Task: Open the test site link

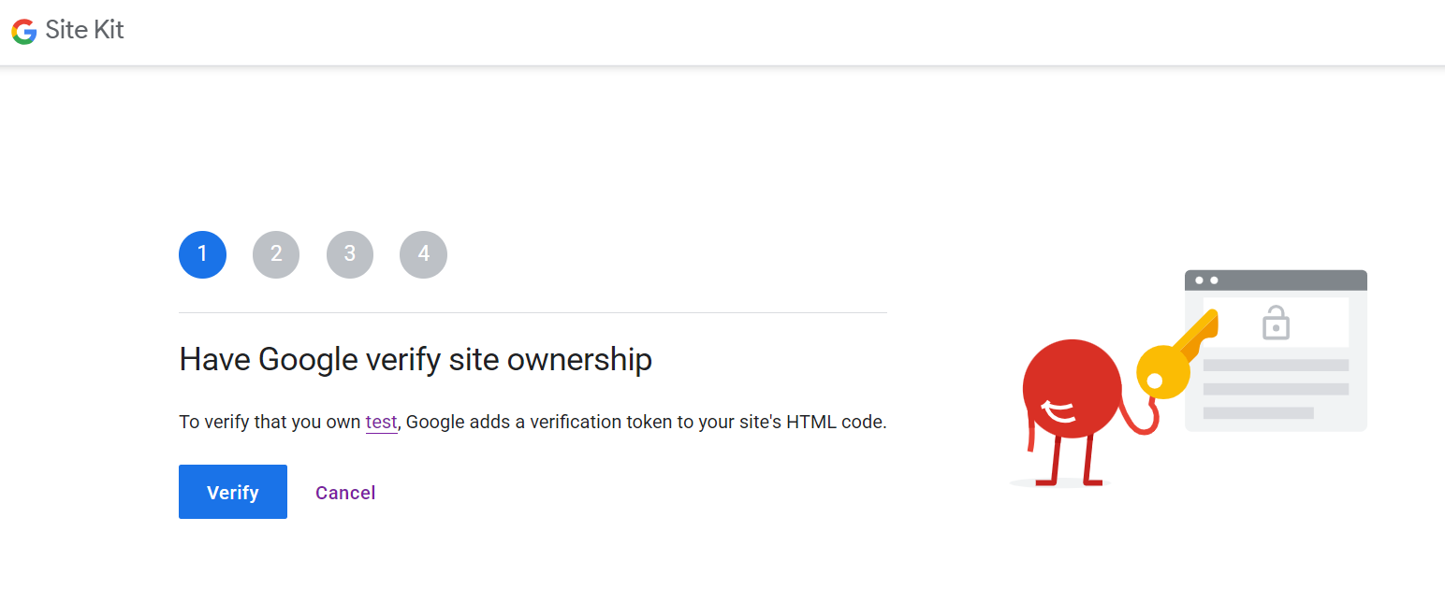Action: 381,423
